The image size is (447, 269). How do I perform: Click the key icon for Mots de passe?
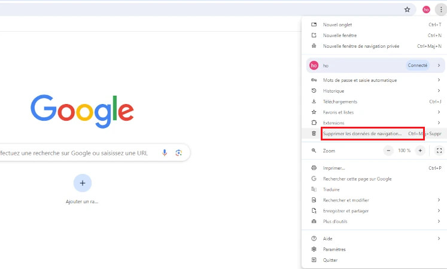pyautogui.click(x=314, y=80)
